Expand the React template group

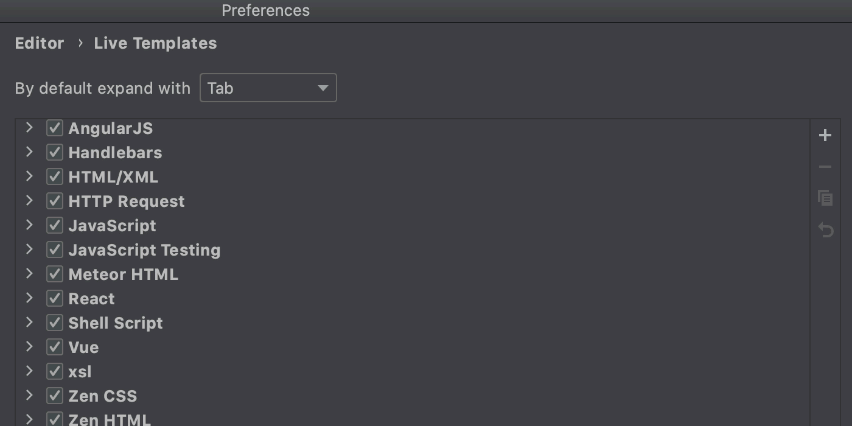pyautogui.click(x=29, y=298)
